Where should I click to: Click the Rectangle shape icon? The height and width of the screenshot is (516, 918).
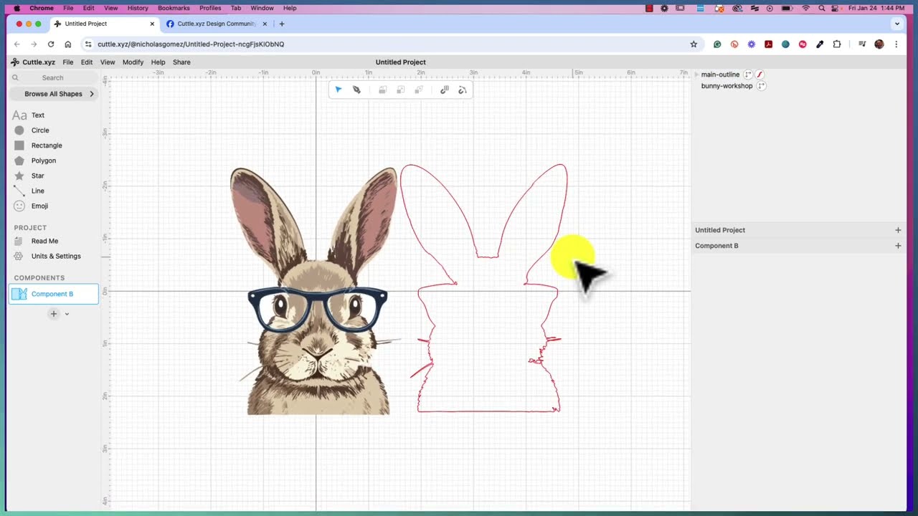tap(19, 145)
